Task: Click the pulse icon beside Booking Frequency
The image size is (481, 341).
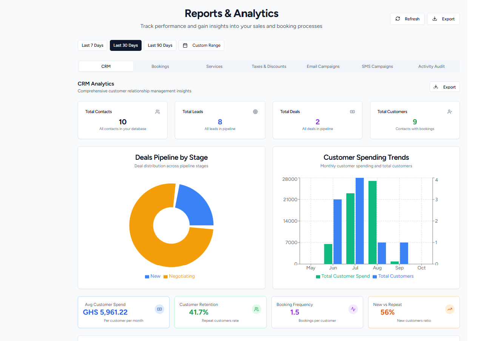Action: (353, 309)
